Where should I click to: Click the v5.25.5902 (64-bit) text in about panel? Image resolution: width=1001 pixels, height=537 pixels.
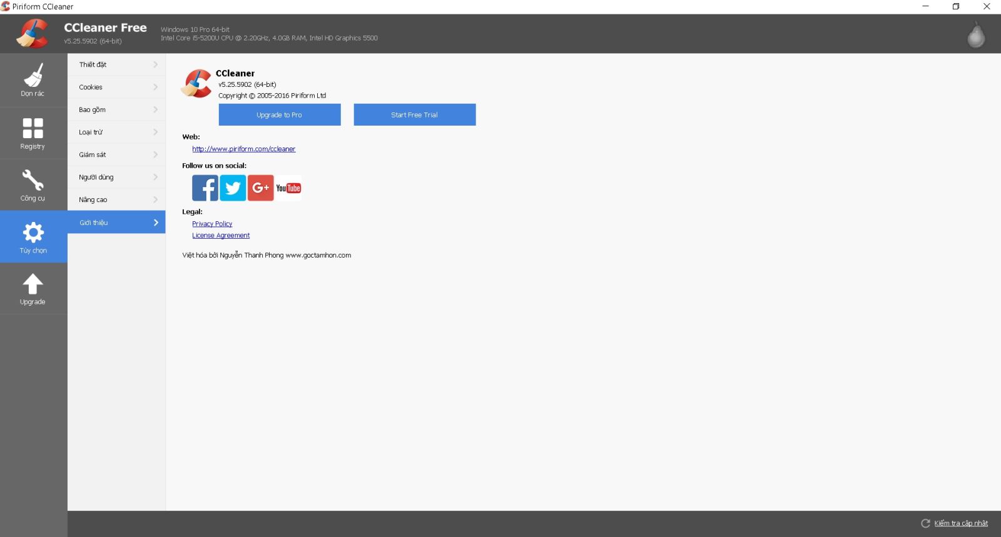(x=247, y=84)
